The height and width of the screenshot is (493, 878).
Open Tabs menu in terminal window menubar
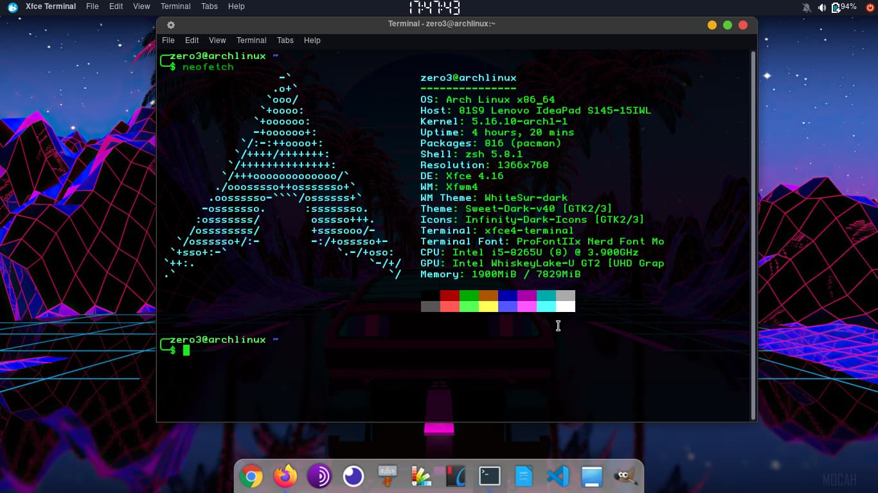point(285,40)
